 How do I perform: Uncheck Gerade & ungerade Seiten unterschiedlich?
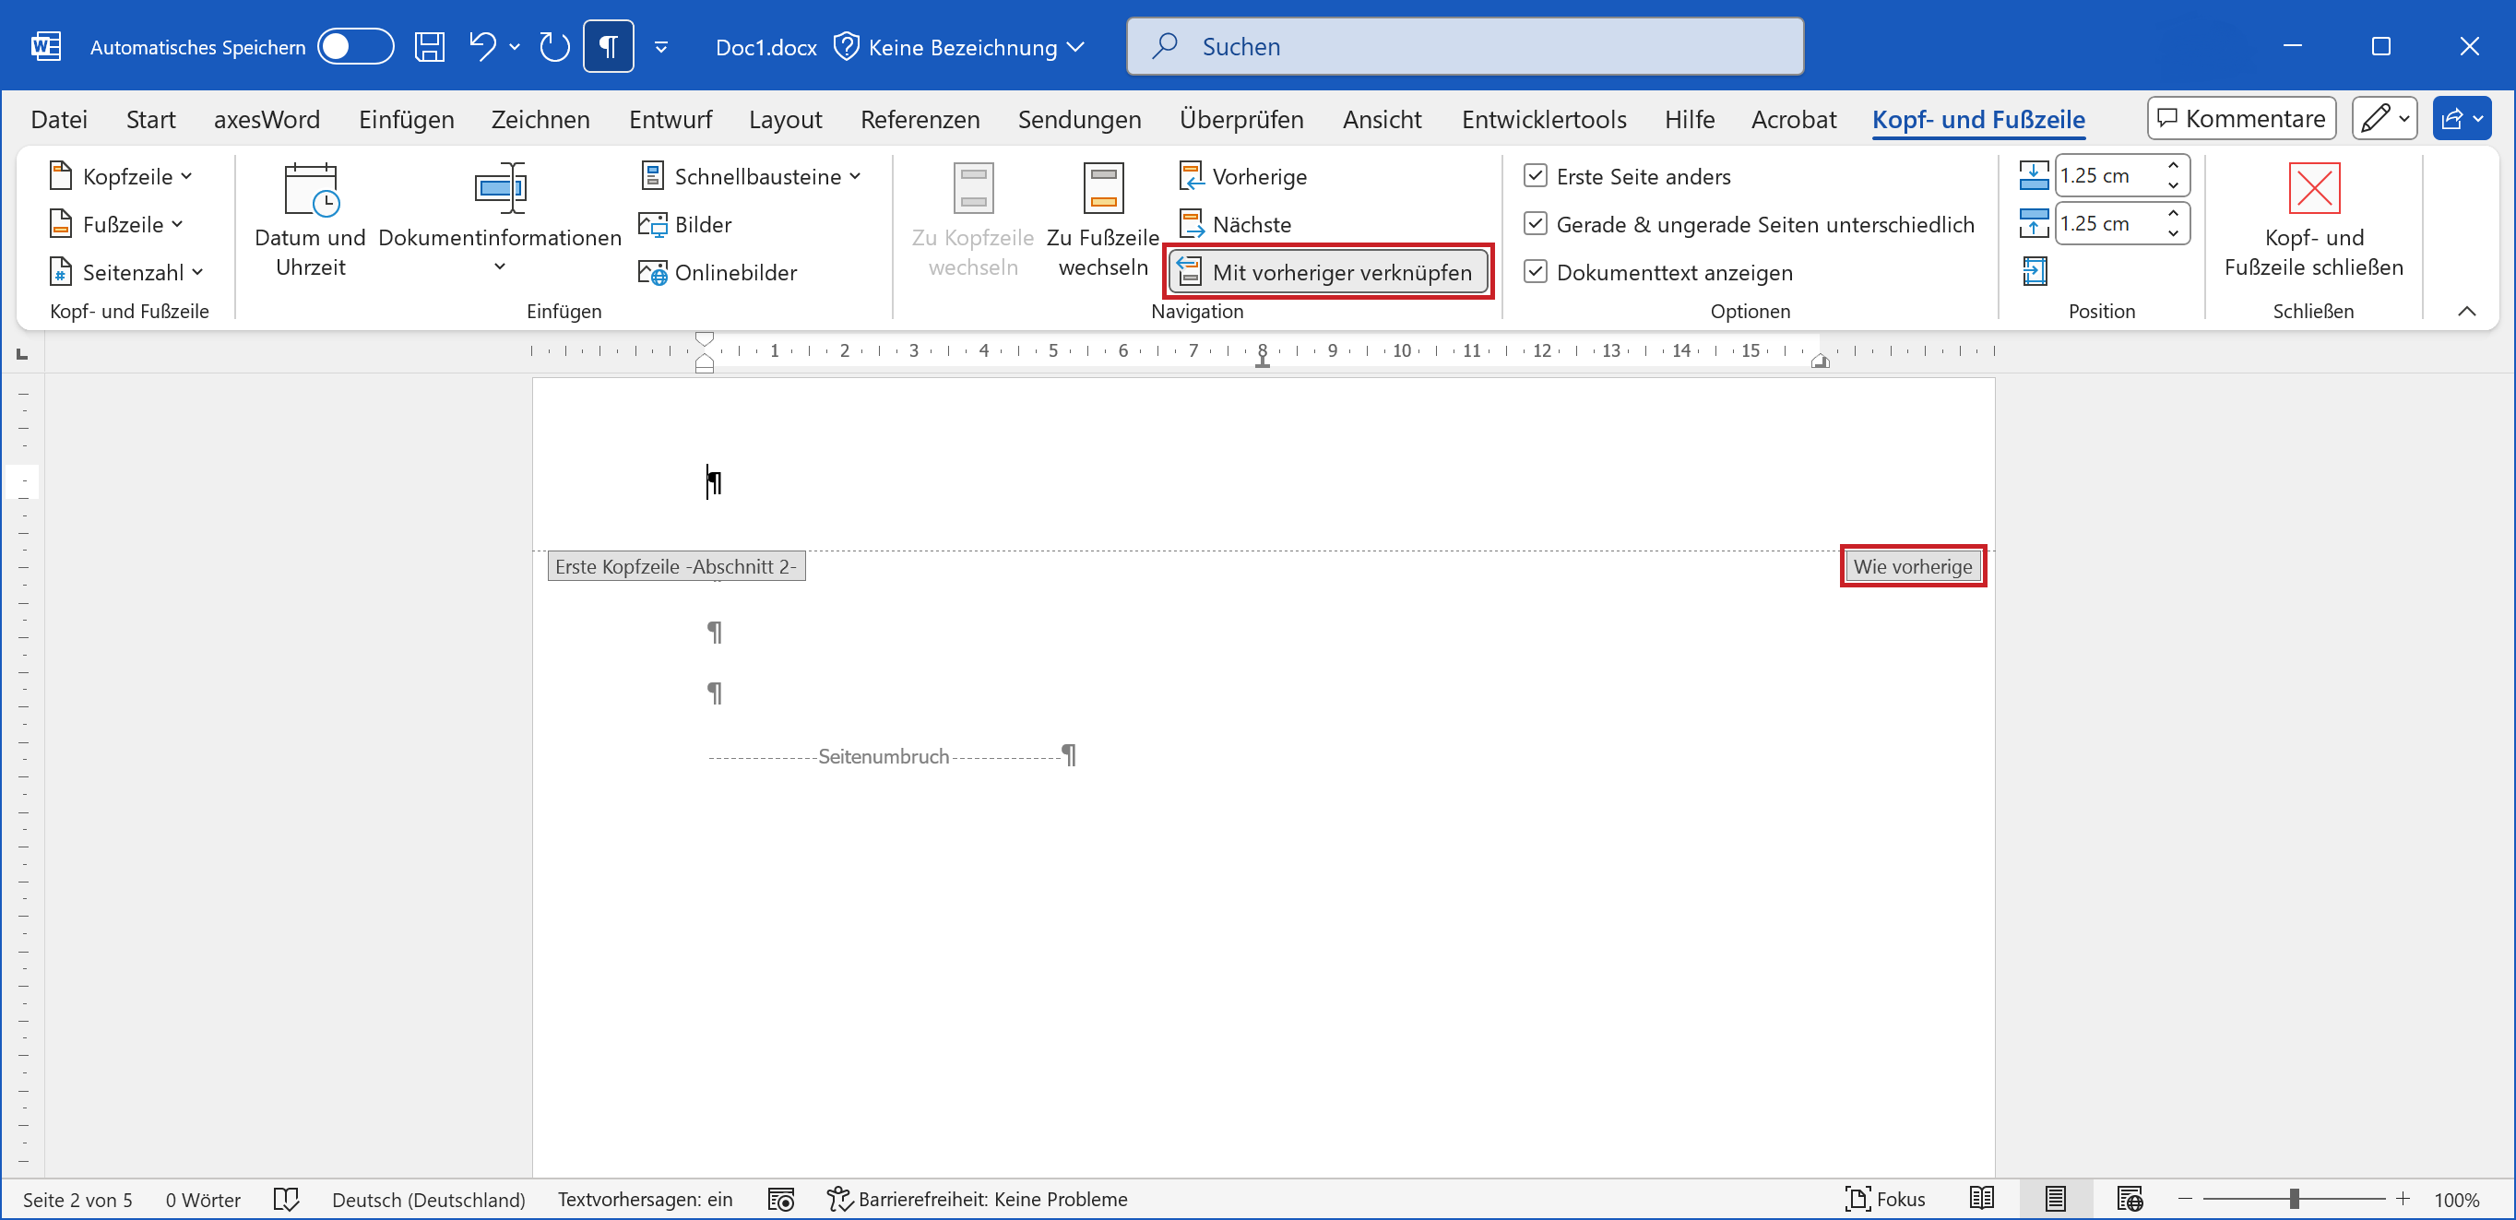(x=1535, y=224)
